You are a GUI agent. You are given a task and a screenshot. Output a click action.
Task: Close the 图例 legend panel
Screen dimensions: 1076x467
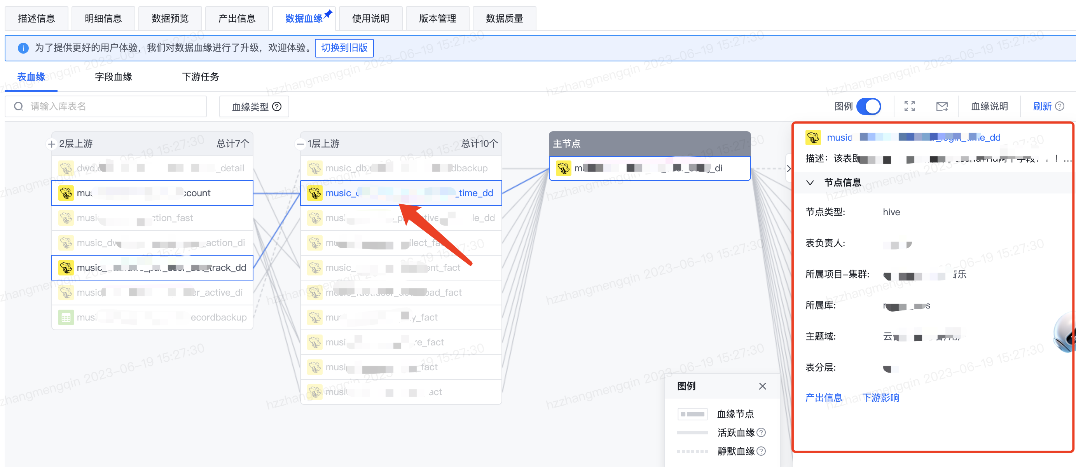click(763, 386)
